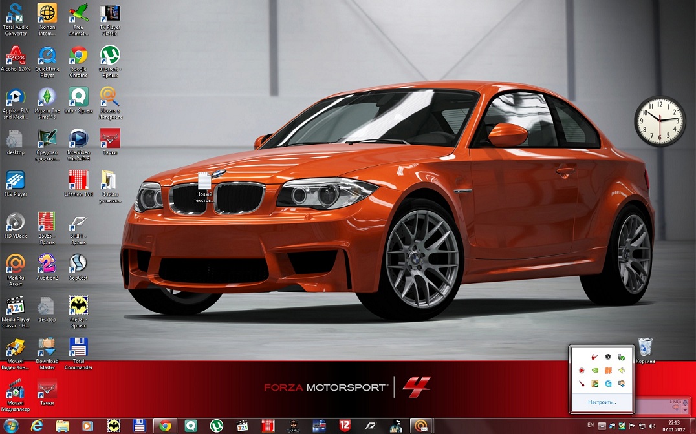Select Файлы установки folder icon

(x=109, y=187)
